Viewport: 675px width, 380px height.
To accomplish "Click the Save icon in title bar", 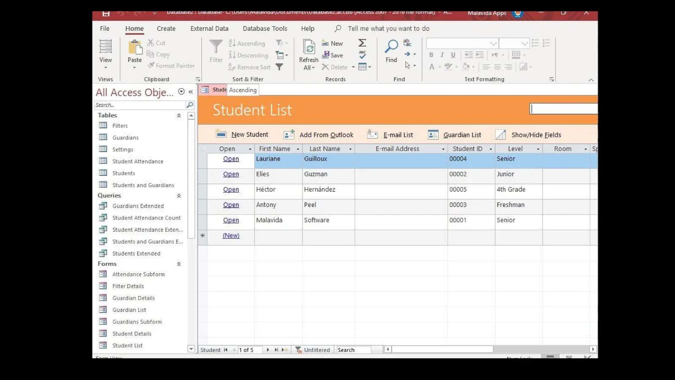I will pos(106,14).
